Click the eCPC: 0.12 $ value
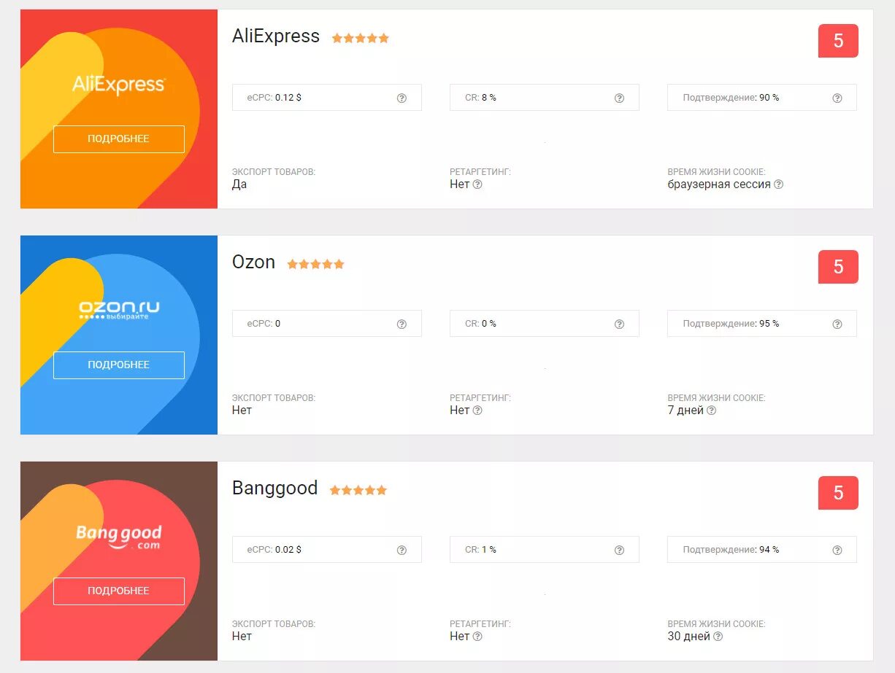This screenshot has width=895, height=673. pyautogui.click(x=274, y=98)
